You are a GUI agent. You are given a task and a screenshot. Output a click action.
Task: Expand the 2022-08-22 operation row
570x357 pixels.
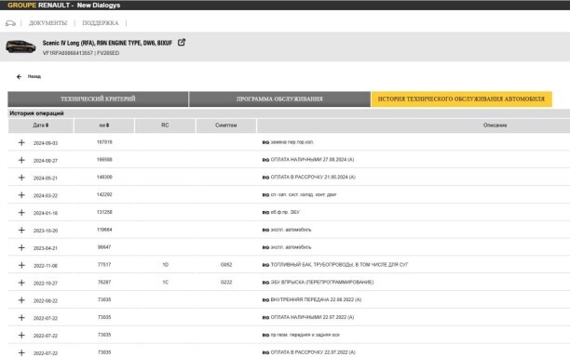[x=21, y=300]
